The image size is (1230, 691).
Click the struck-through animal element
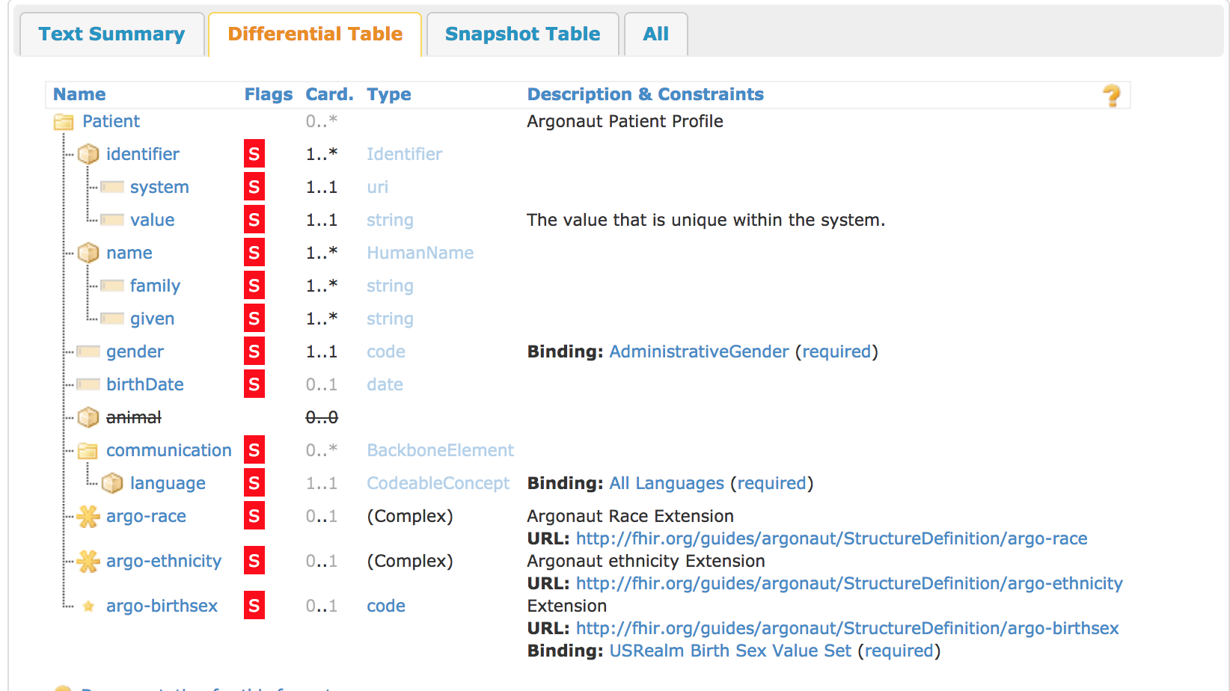click(133, 417)
